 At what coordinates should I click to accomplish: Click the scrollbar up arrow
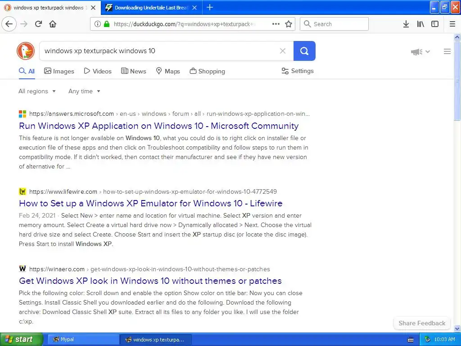click(457, 37)
